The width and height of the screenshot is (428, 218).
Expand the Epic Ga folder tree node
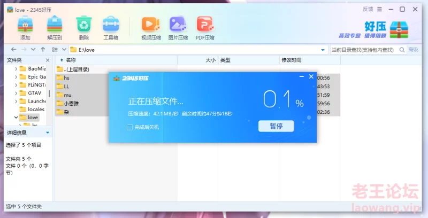click(x=16, y=77)
